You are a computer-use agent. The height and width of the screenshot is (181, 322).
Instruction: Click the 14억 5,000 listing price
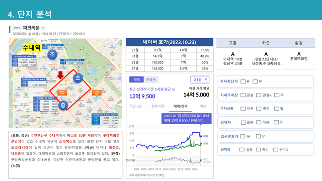196,95
